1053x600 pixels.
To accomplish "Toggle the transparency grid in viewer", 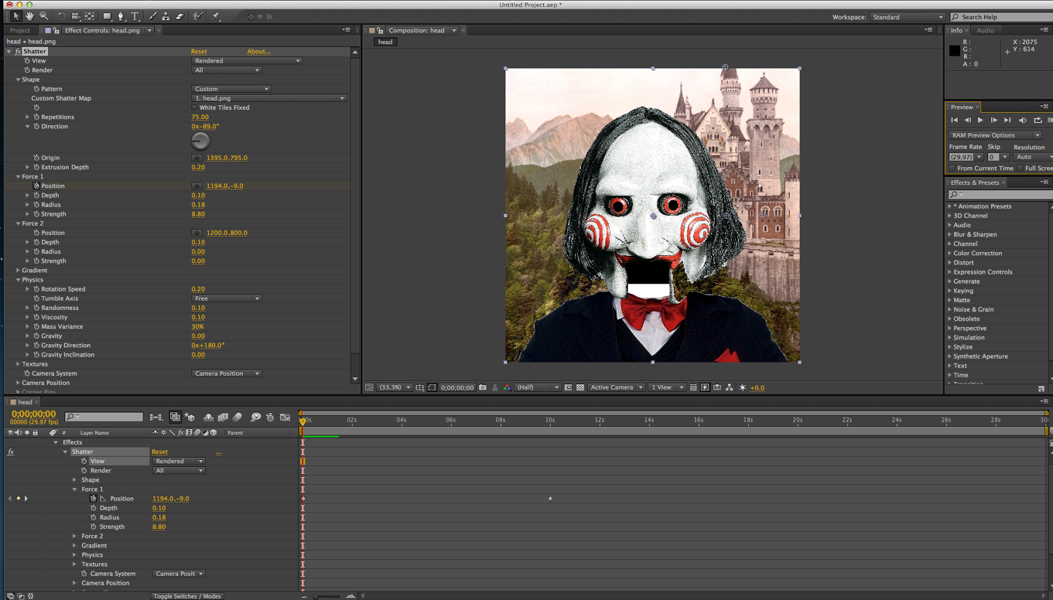I will point(580,387).
